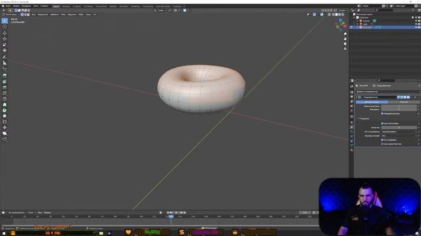
Task: Open the Edit Mode selector dropdown
Action: click(11, 14)
